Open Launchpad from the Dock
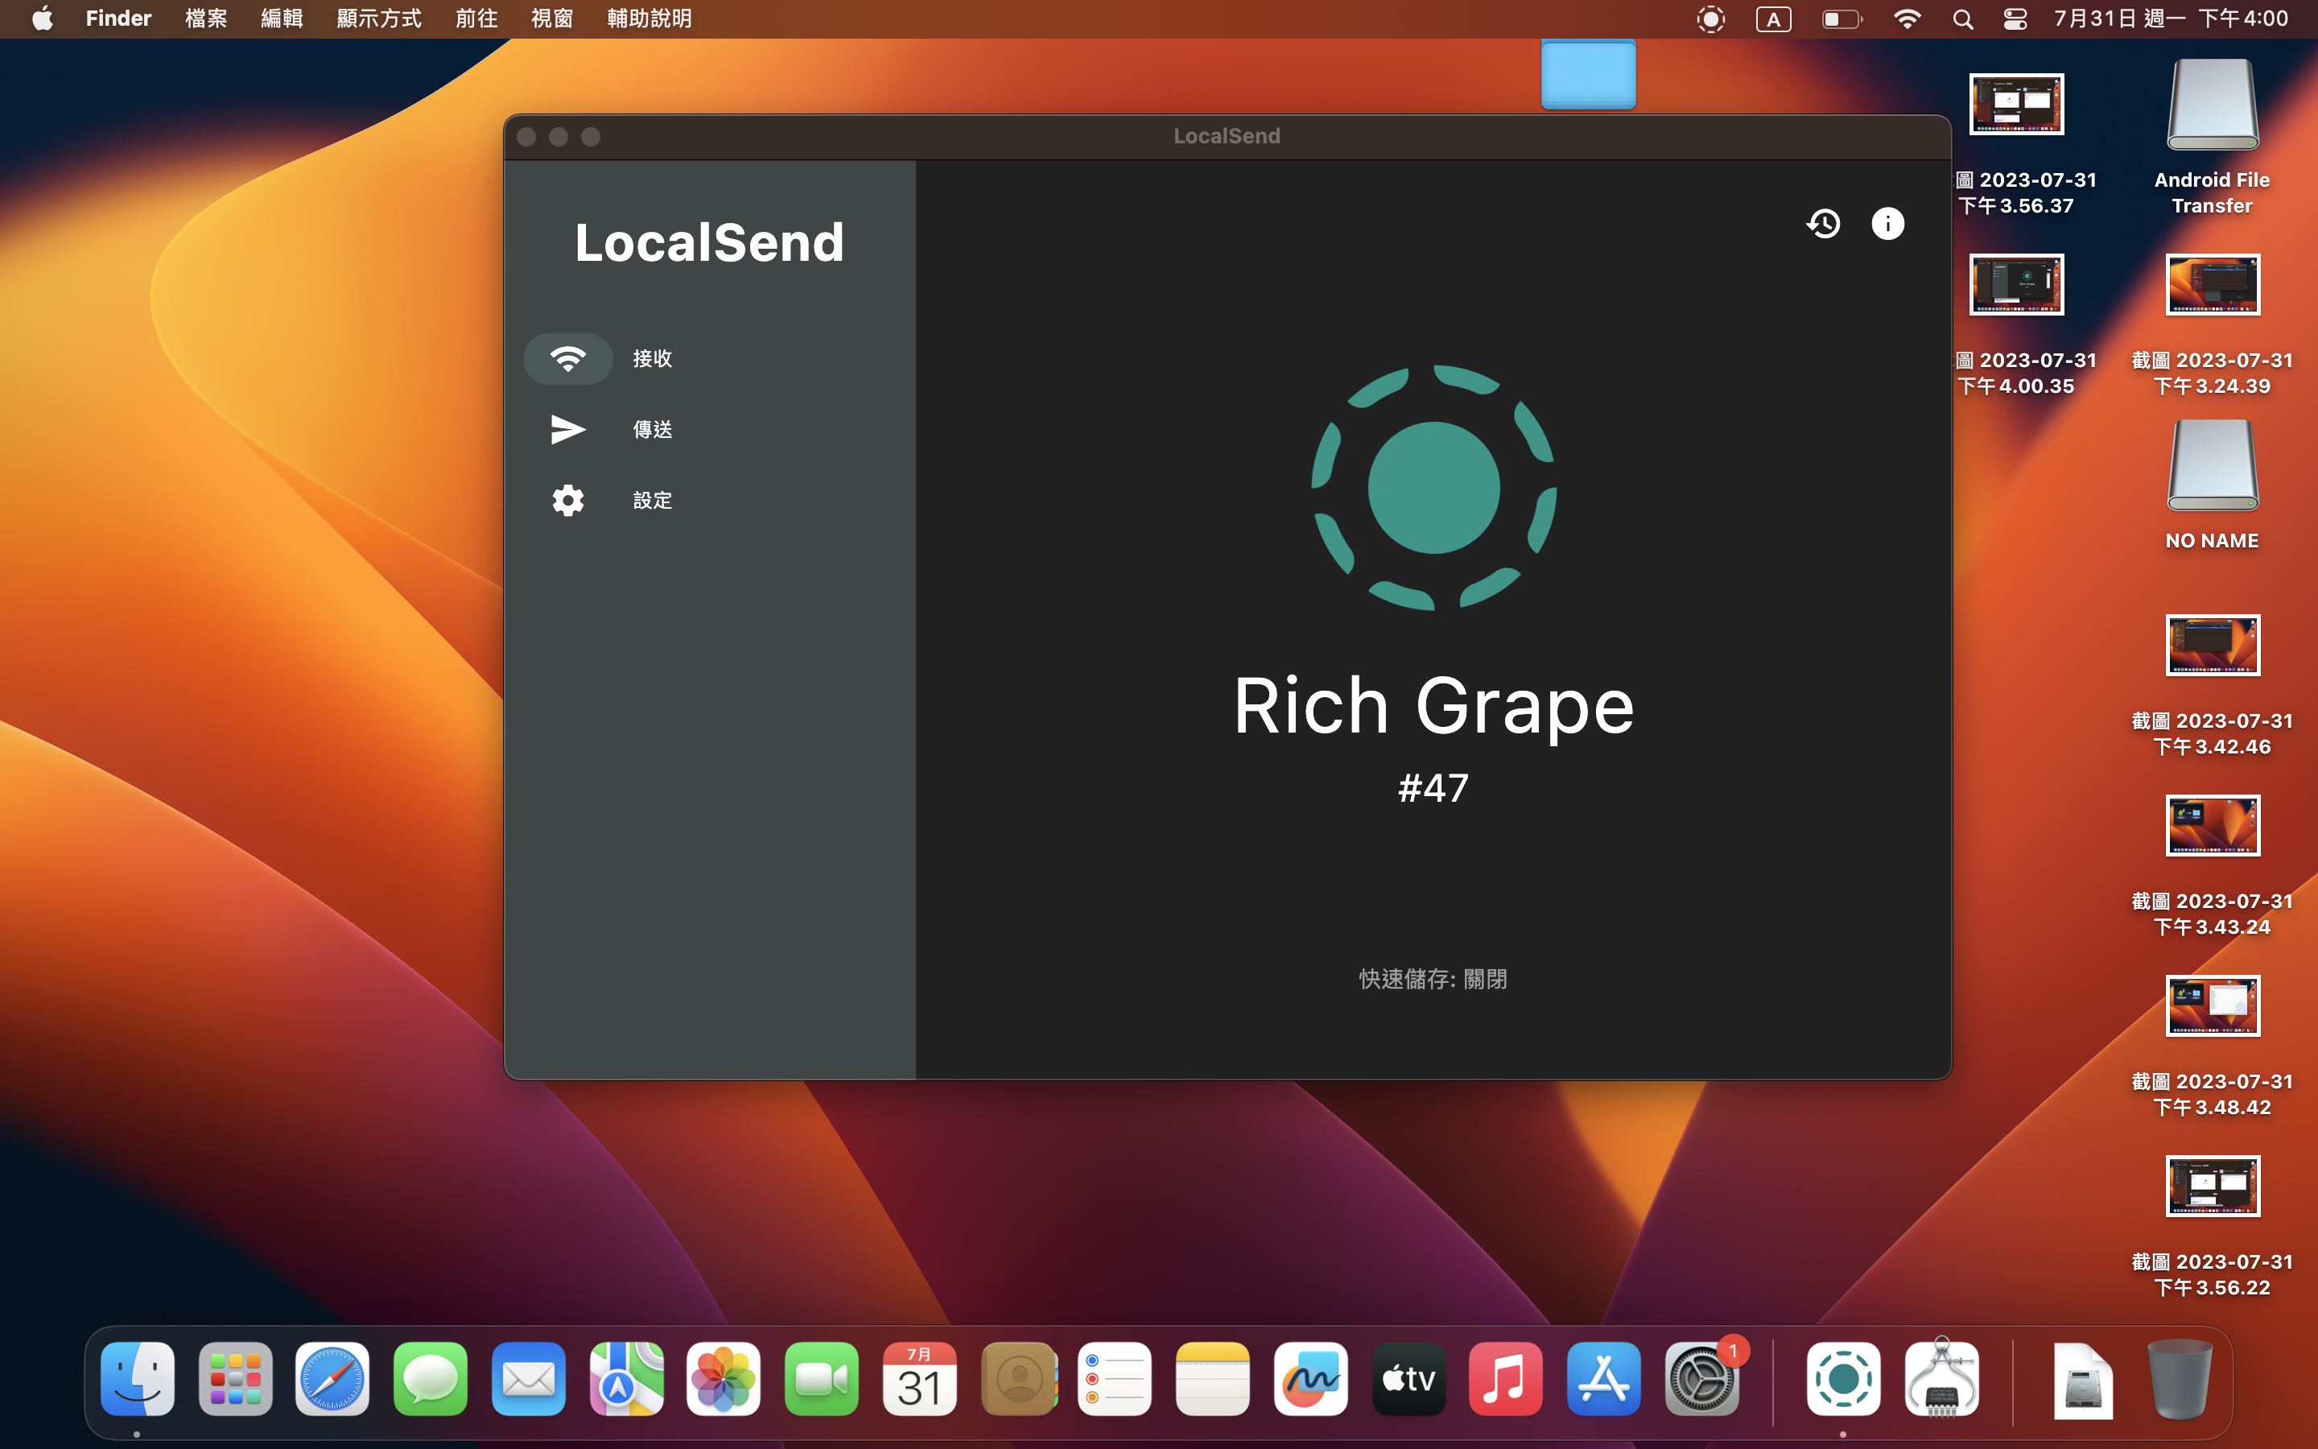Viewport: 2318px width, 1449px height. click(236, 1379)
